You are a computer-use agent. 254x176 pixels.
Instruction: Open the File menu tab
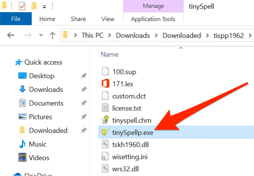[16, 19]
